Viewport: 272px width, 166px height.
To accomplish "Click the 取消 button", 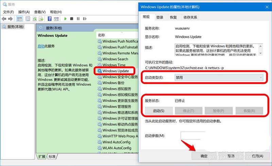I will [x=231, y=156].
